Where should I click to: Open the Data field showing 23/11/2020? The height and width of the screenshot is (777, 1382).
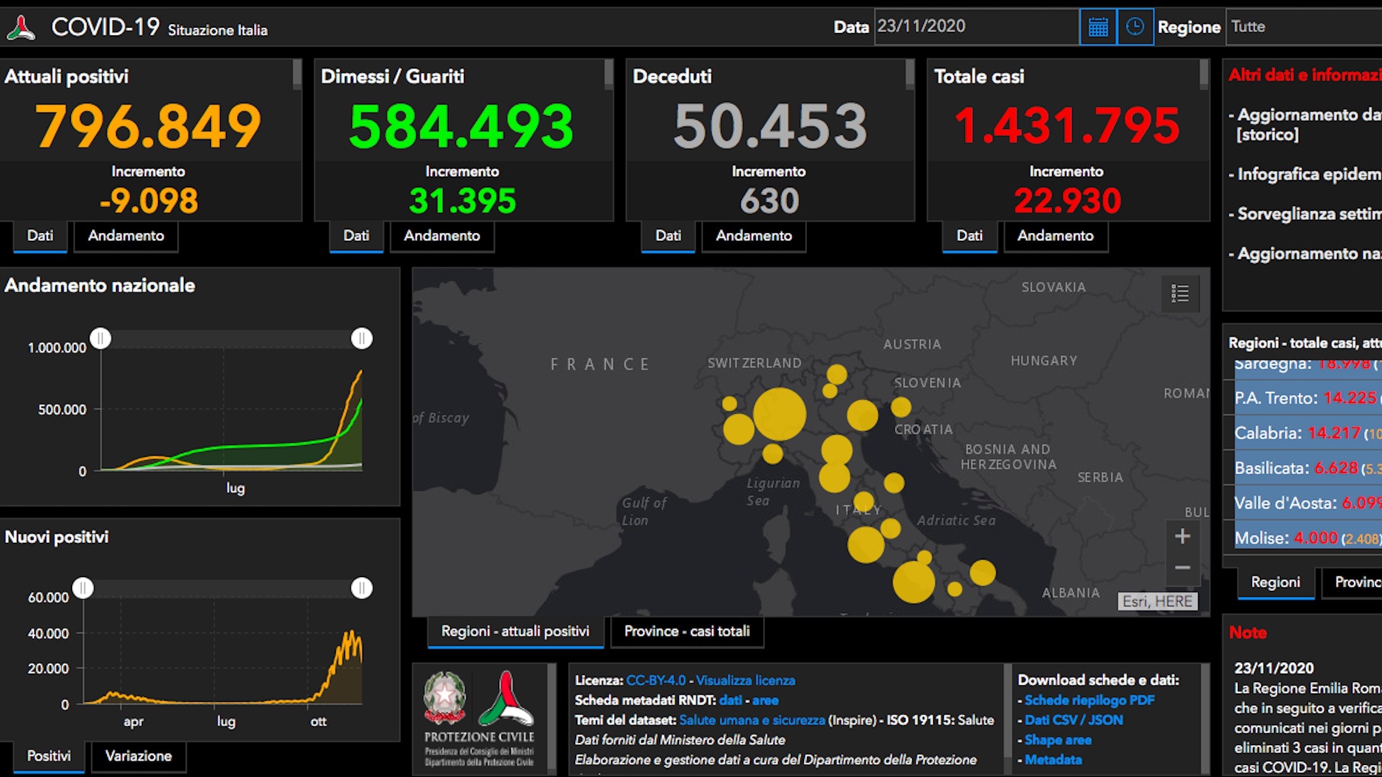pyautogui.click(x=976, y=27)
